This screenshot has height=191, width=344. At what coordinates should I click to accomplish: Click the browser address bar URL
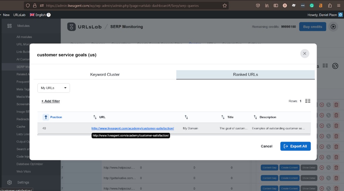(122, 6)
